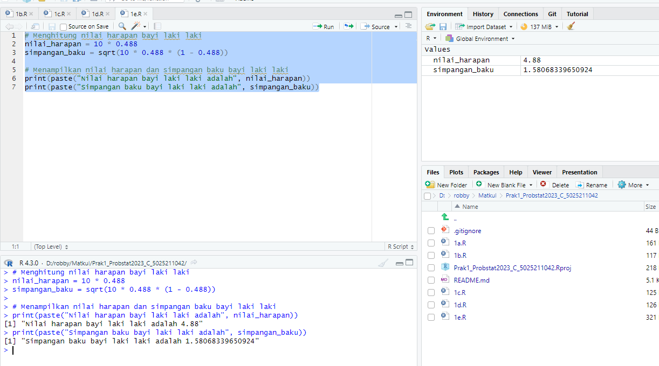Toggle the Source on Save checkbox
This screenshot has height=366, width=659.
(x=63, y=26)
